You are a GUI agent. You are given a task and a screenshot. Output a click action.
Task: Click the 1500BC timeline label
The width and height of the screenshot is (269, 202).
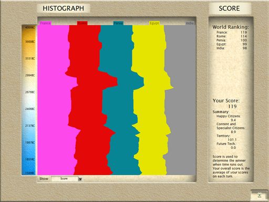click(x=30, y=173)
